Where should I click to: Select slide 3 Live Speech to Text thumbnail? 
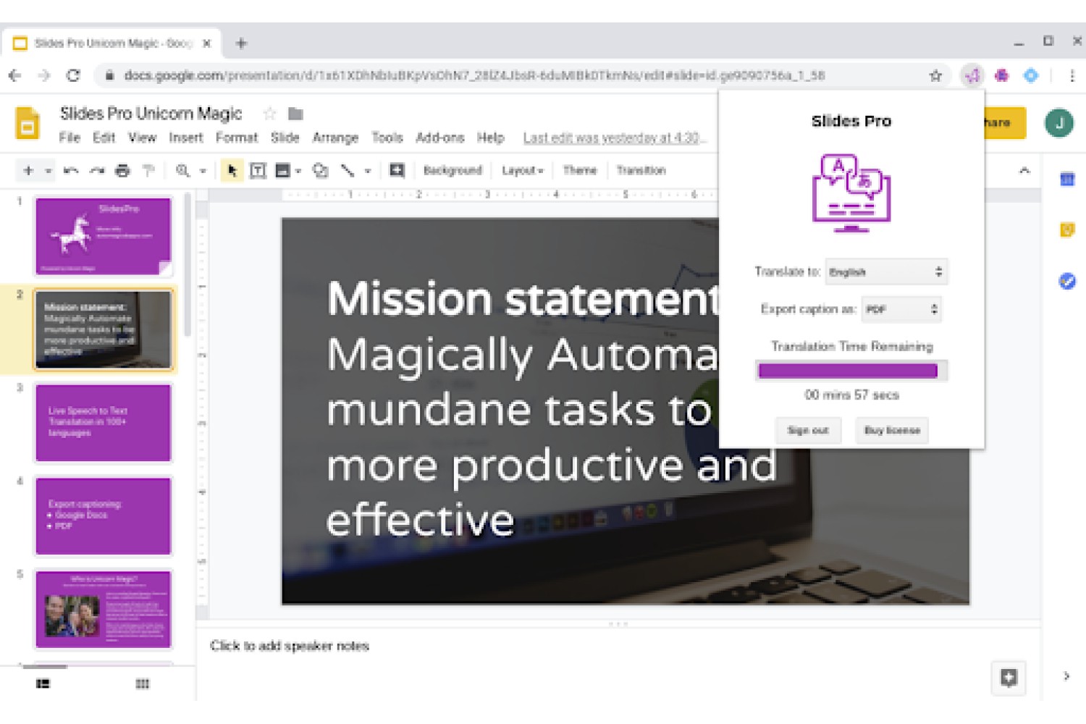[104, 423]
